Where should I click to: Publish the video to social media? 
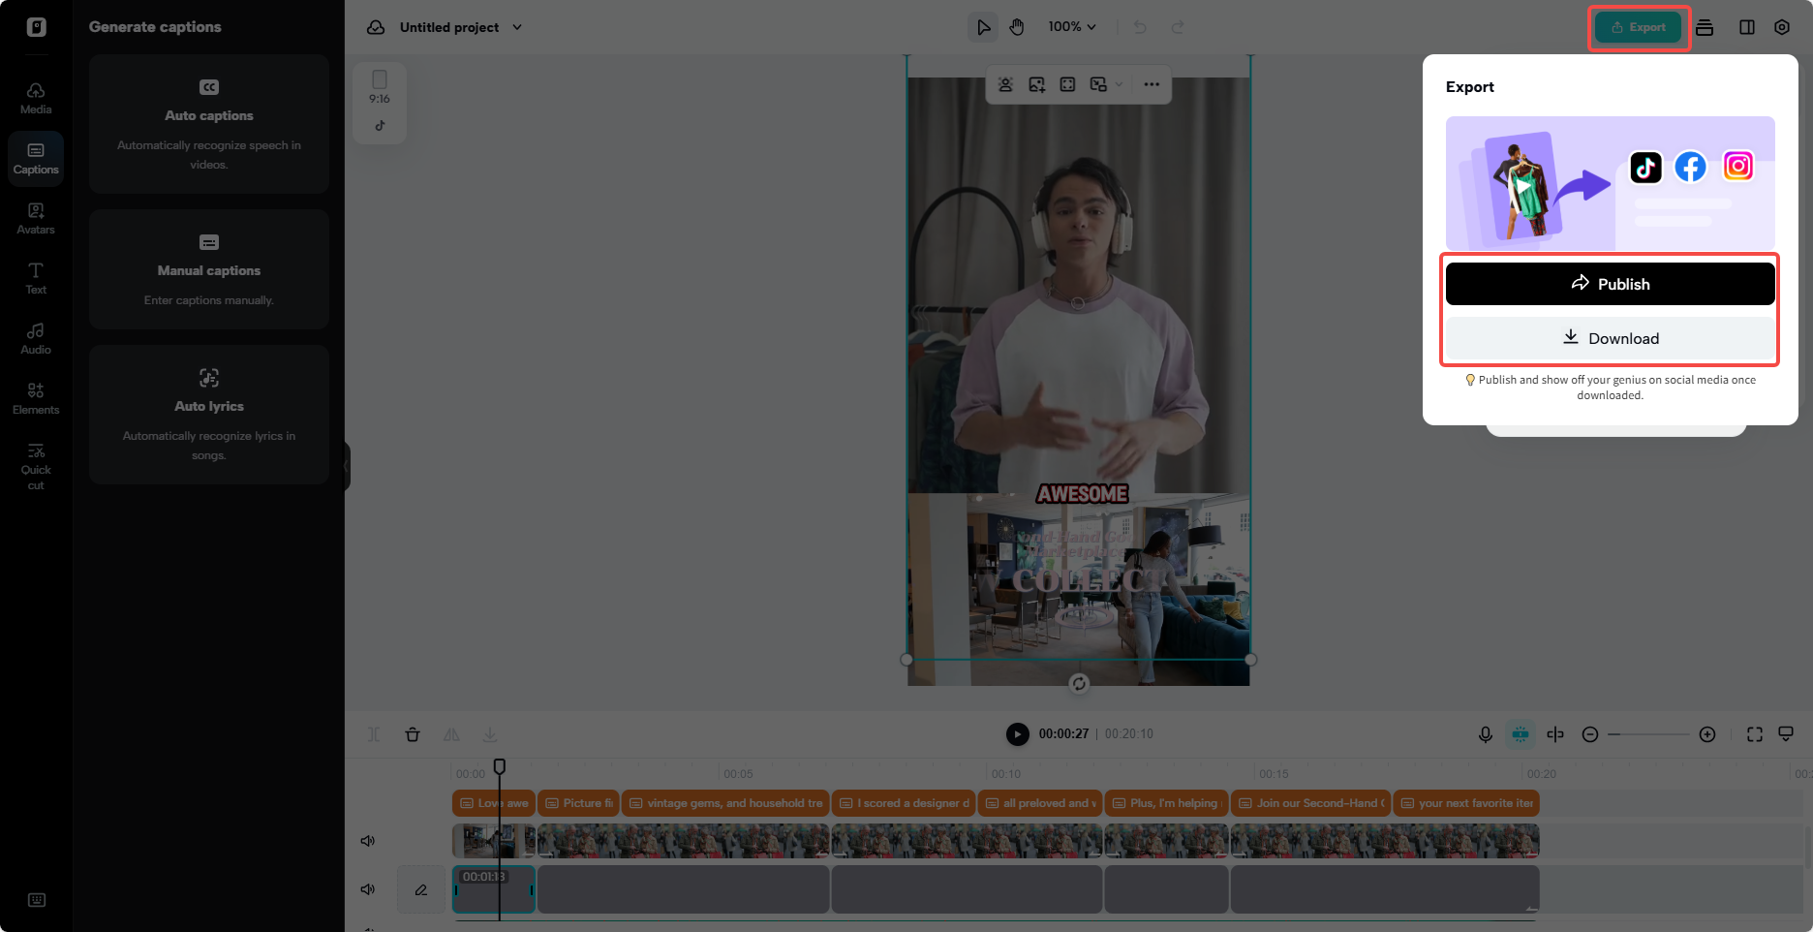click(1610, 283)
